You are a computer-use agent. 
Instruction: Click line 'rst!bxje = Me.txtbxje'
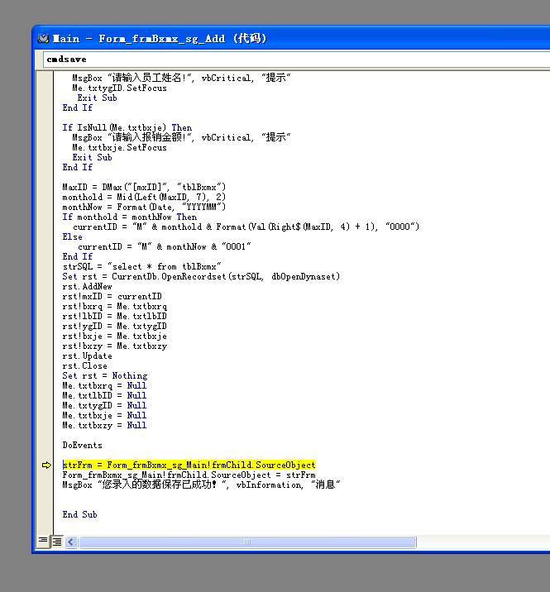(x=114, y=336)
